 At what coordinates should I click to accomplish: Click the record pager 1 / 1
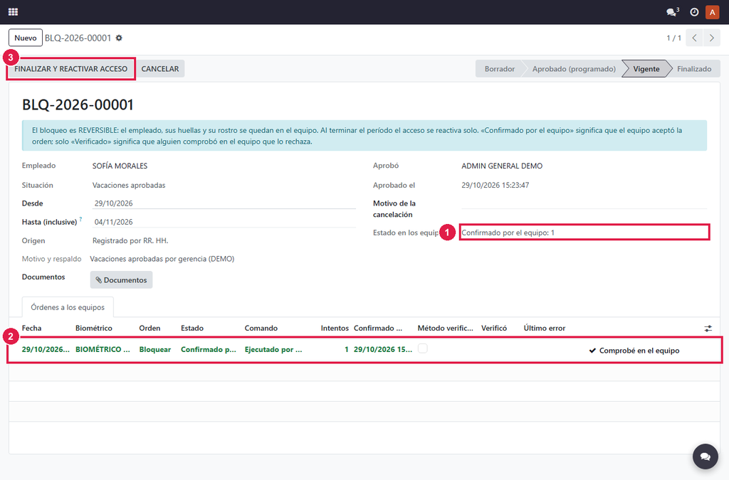point(673,38)
